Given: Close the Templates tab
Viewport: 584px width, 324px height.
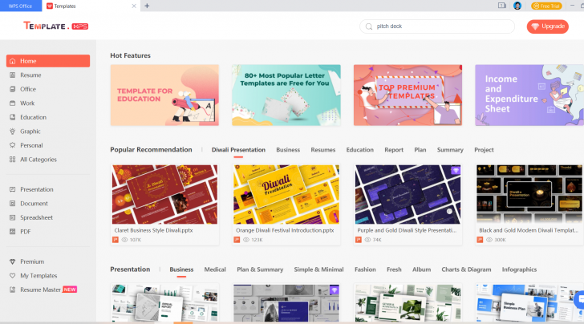Looking at the screenshot, I should 134,6.
